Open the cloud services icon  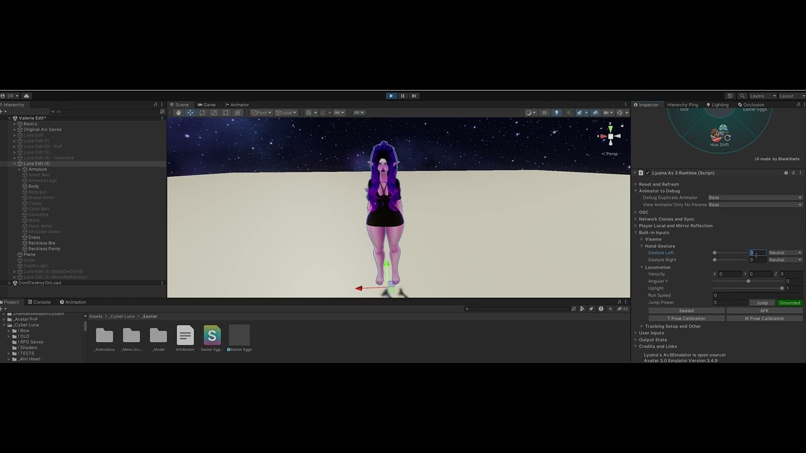click(x=26, y=96)
